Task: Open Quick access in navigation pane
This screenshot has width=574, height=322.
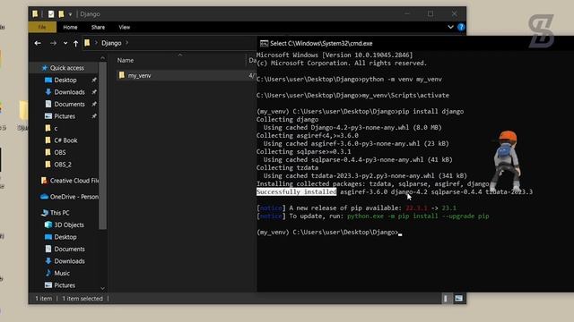Action: pyautogui.click(x=67, y=68)
